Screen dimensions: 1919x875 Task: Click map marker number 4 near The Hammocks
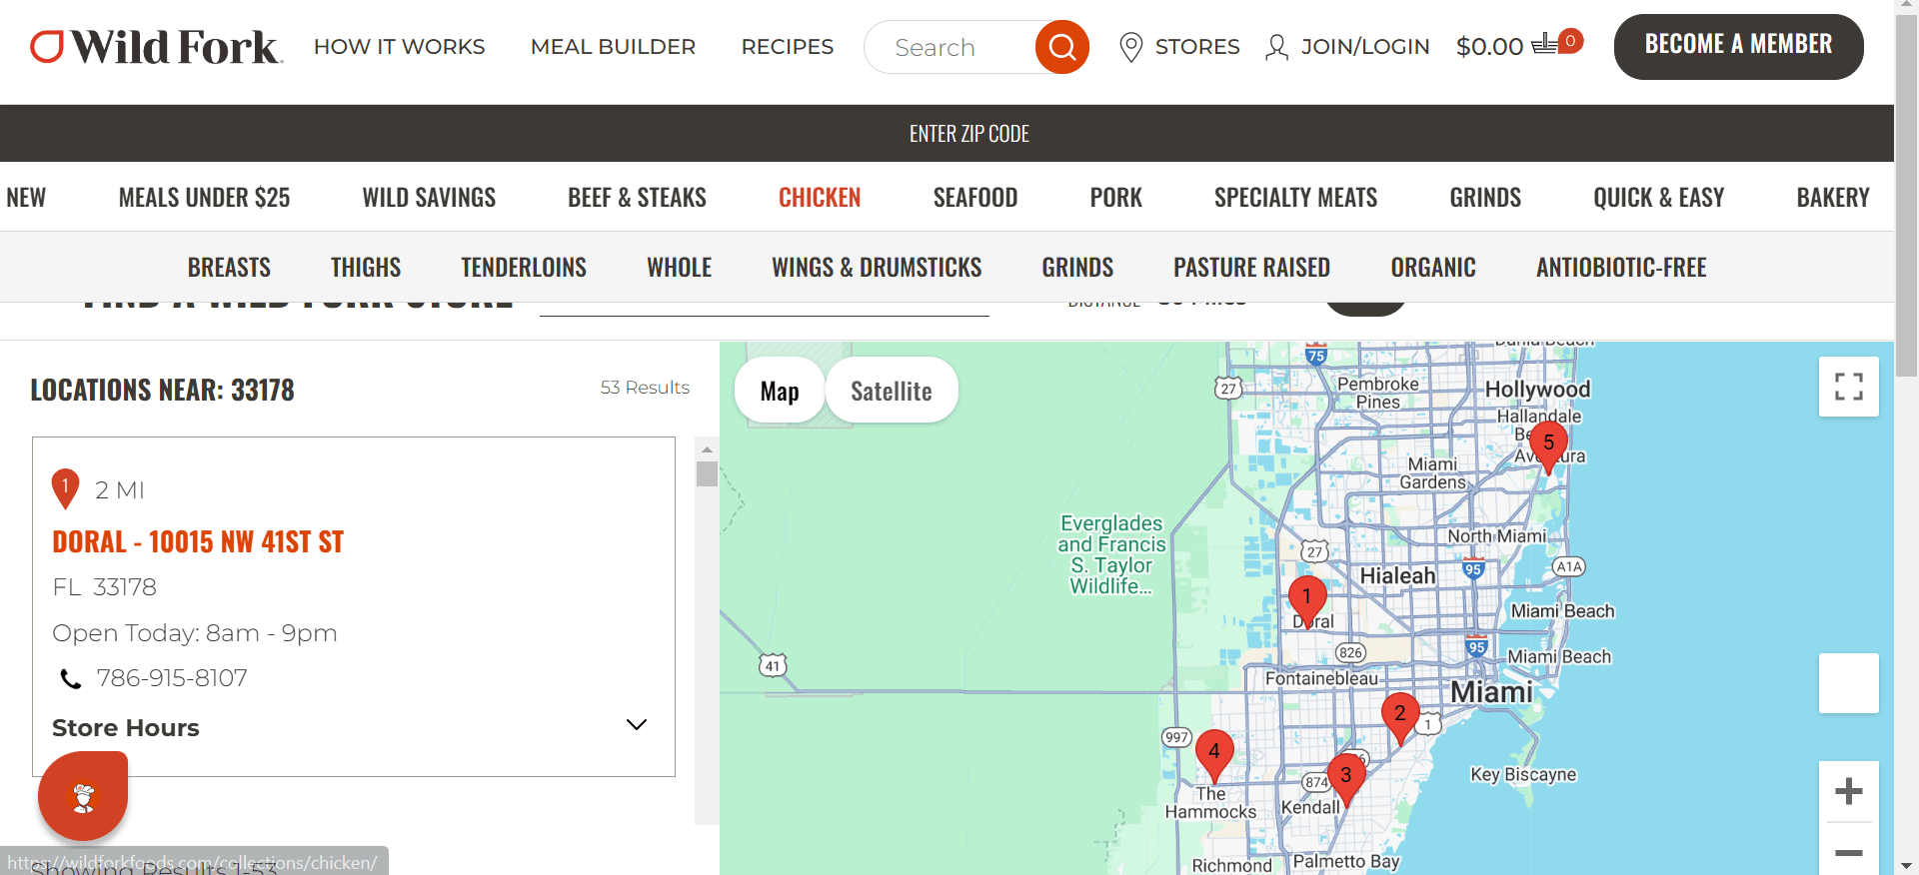point(1214,754)
